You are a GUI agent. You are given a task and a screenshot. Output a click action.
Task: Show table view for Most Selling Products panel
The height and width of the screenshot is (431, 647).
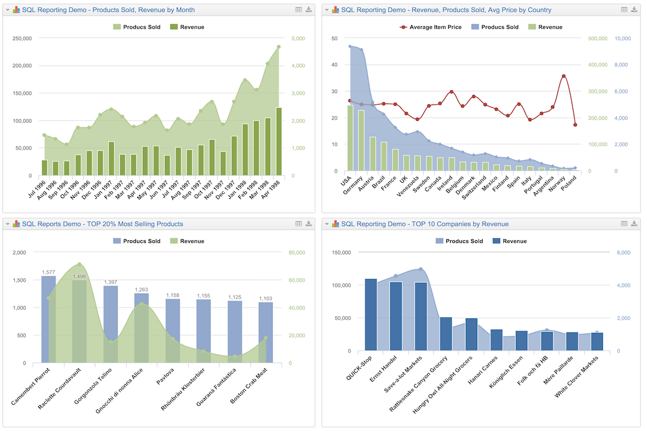[299, 224]
